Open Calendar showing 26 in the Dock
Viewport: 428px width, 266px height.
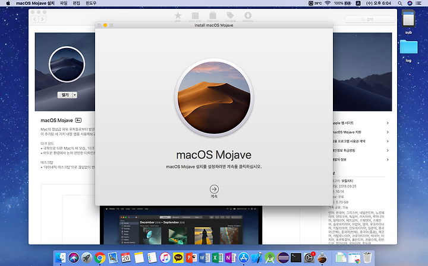pyautogui.click(x=126, y=257)
